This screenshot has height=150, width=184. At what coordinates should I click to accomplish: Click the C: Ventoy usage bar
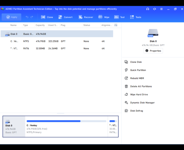[67, 121]
